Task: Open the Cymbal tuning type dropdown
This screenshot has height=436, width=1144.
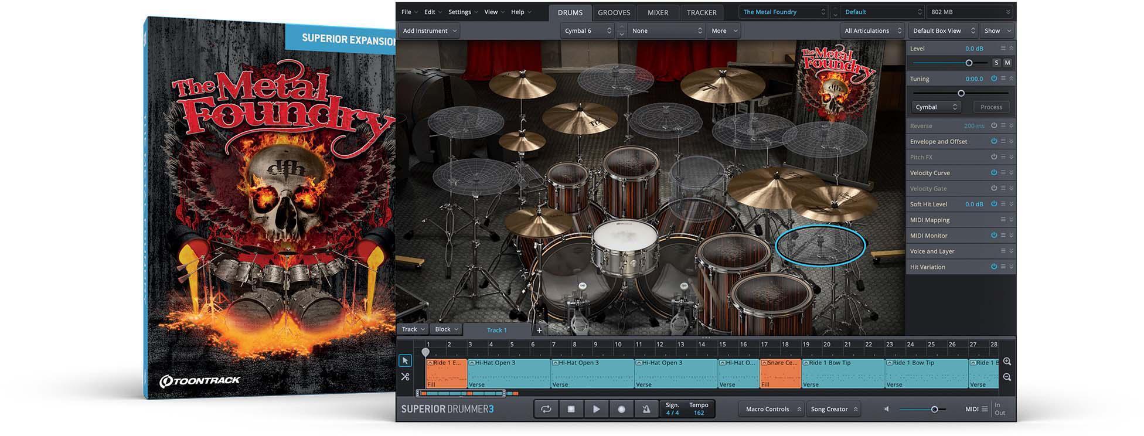Action: [936, 107]
